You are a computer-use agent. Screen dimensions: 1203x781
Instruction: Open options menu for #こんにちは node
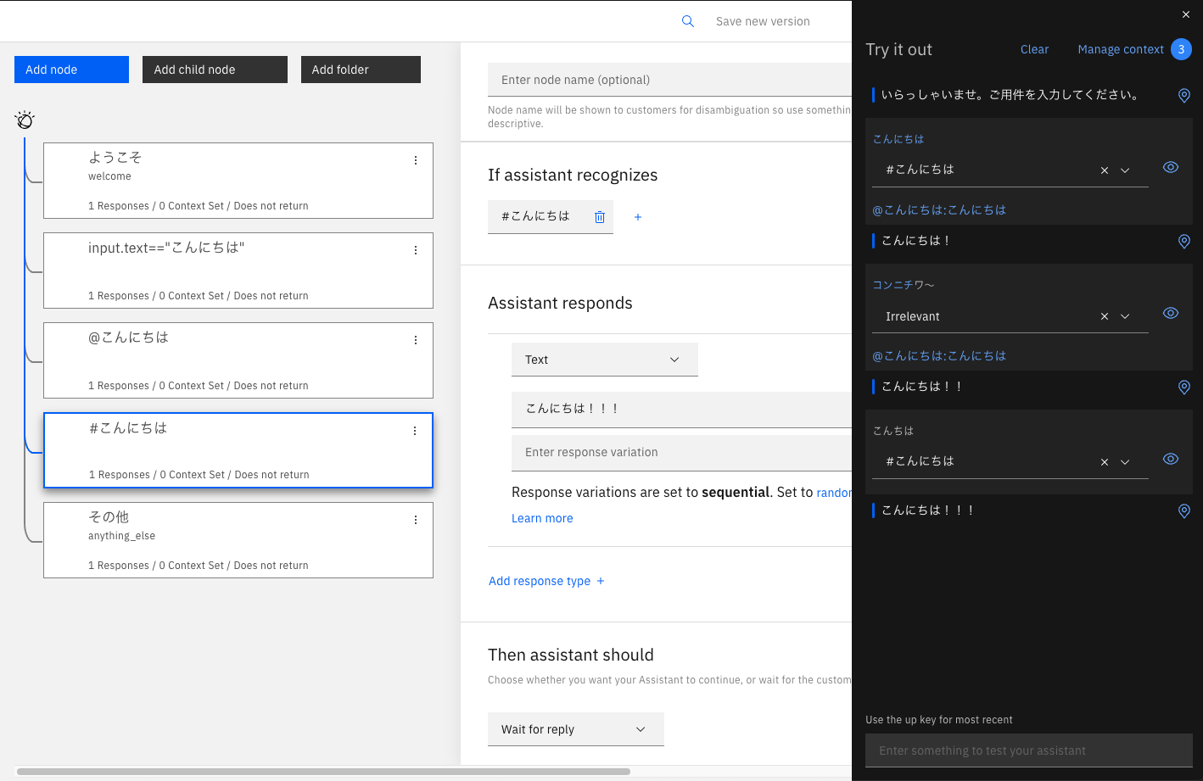[415, 431]
